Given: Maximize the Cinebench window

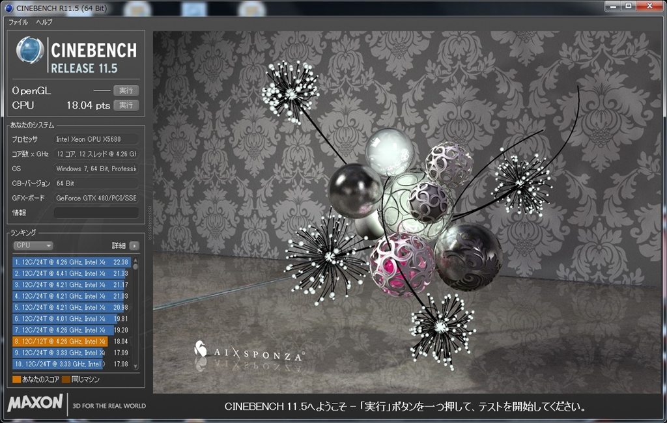Looking at the screenshot, I should (629, 6).
